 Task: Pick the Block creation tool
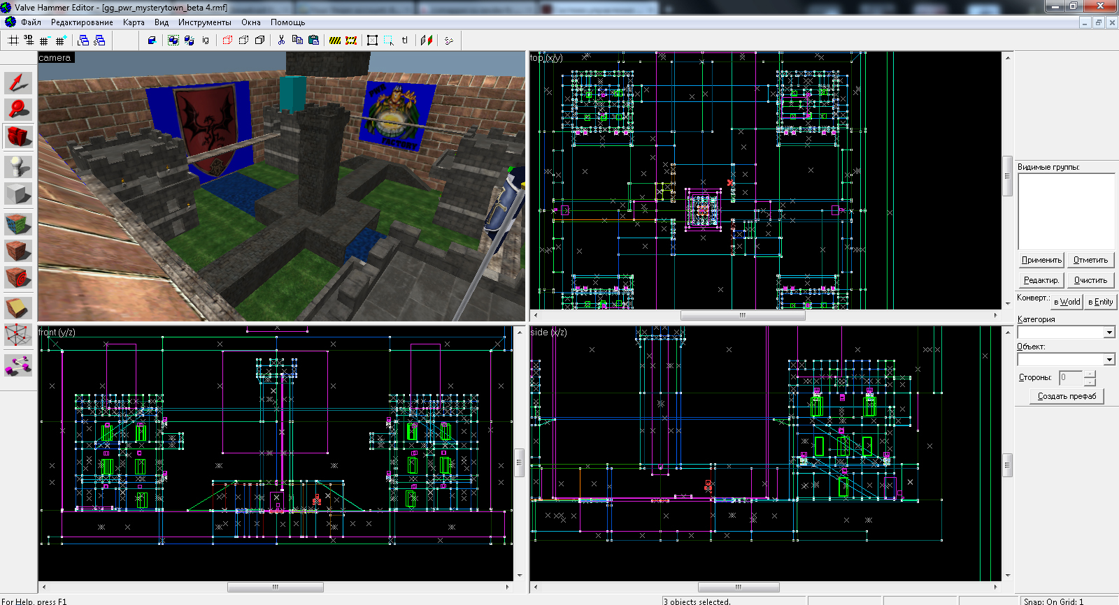click(18, 194)
